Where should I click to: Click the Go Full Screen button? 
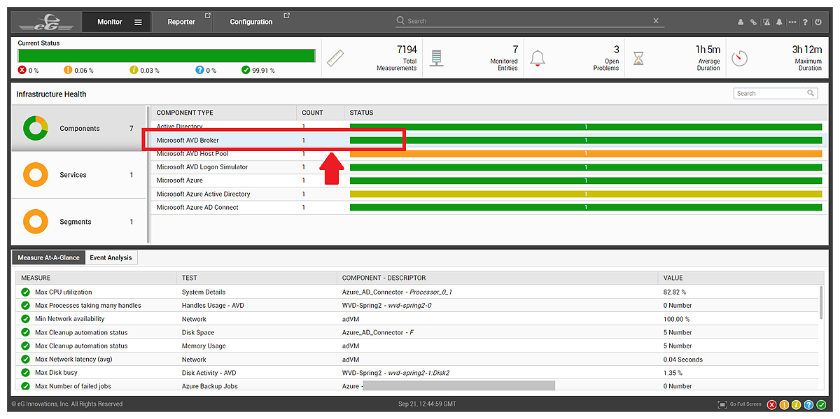tap(740, 404)
